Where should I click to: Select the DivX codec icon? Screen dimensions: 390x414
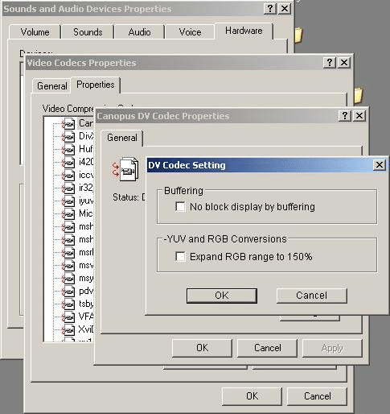(x=68, y=137)
